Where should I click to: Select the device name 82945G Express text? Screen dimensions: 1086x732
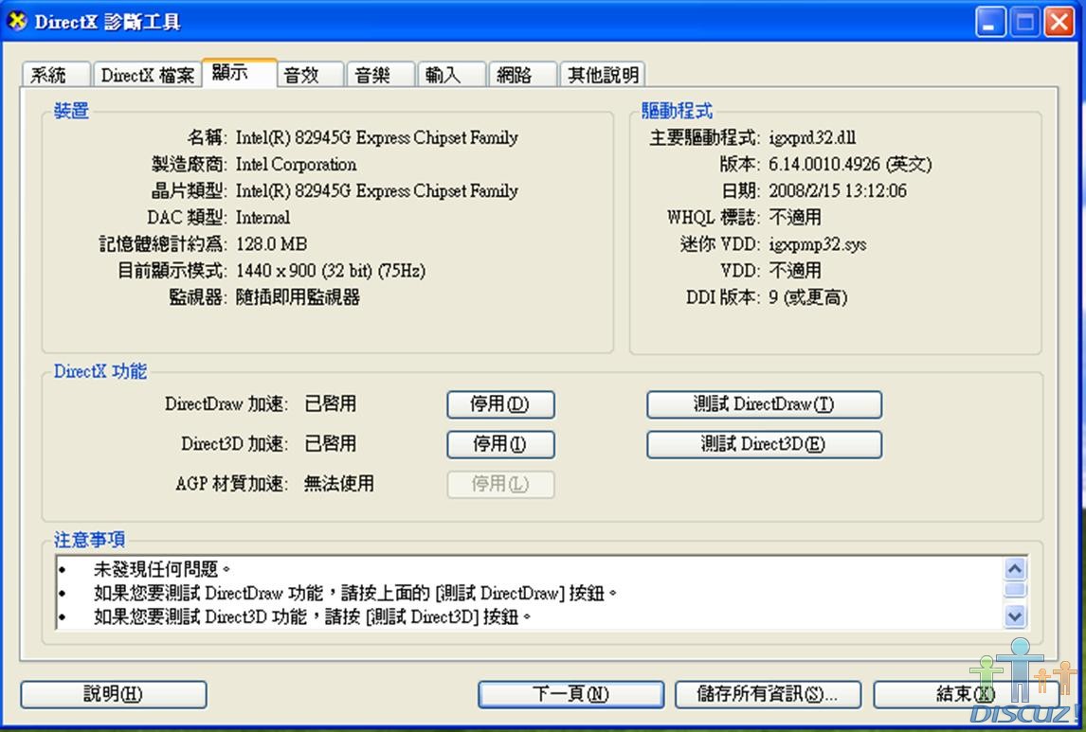point(377,137)
